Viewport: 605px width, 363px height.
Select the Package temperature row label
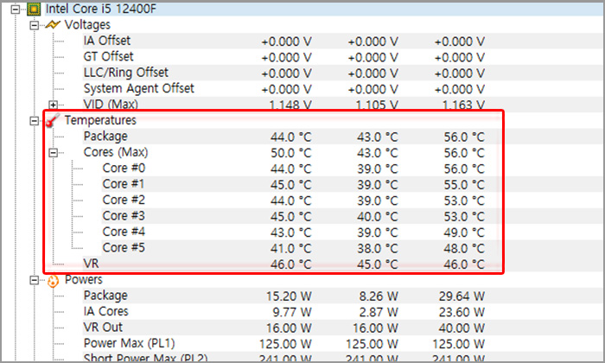pyautogui.click(x=105, y=137)
